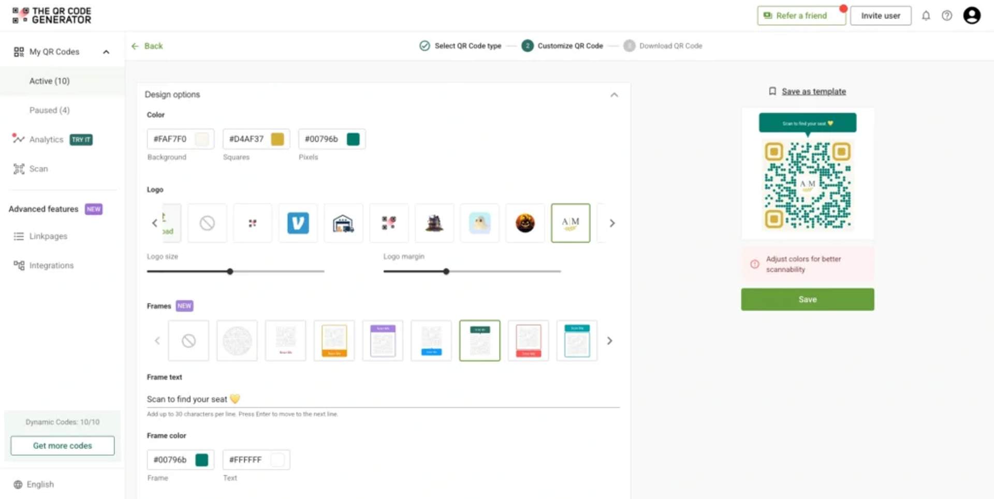Screen dimensions: 994x499
Task: Click the Frame text input field
Action: pyautogui.click(x=383, y=399)
